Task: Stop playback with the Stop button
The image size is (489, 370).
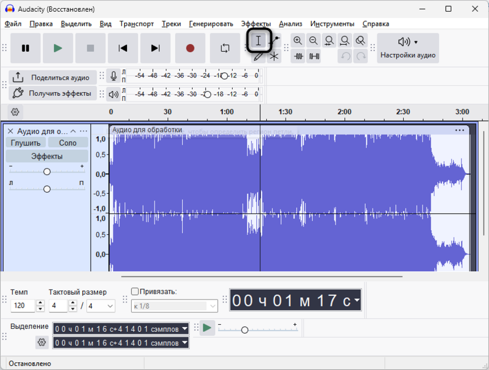Action: point(91,48)
